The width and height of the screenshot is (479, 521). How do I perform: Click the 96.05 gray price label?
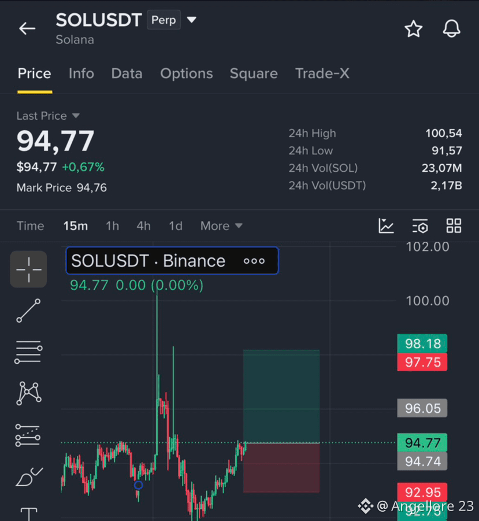tap(422, 408)
